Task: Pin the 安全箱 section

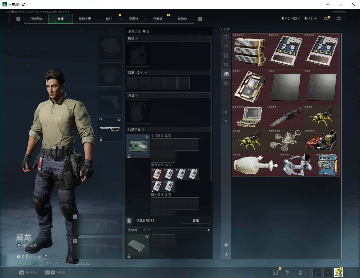Action: [208, 230]
